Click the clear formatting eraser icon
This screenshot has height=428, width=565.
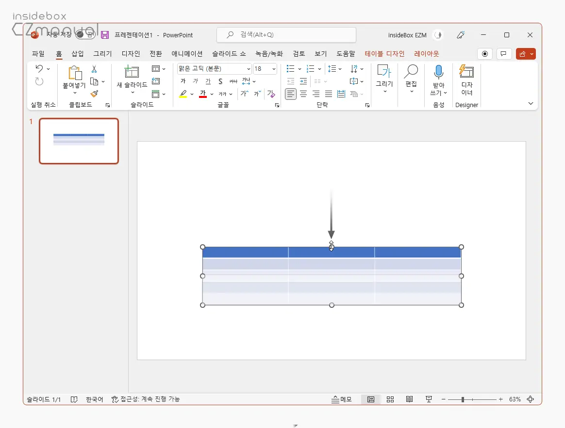271,94
